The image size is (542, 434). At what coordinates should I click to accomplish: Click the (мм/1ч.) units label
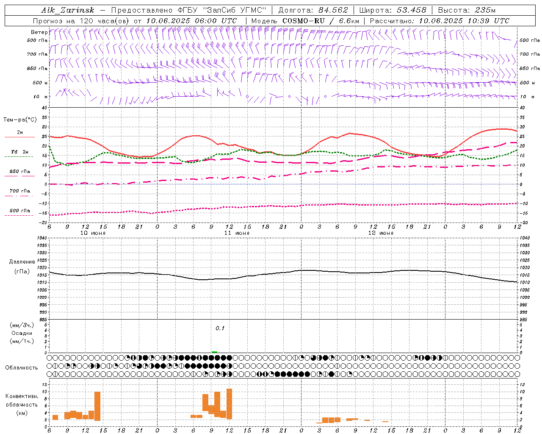(x=22, y=341)
